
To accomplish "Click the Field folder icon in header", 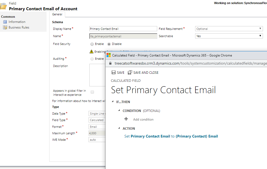I will pos(3,7).
